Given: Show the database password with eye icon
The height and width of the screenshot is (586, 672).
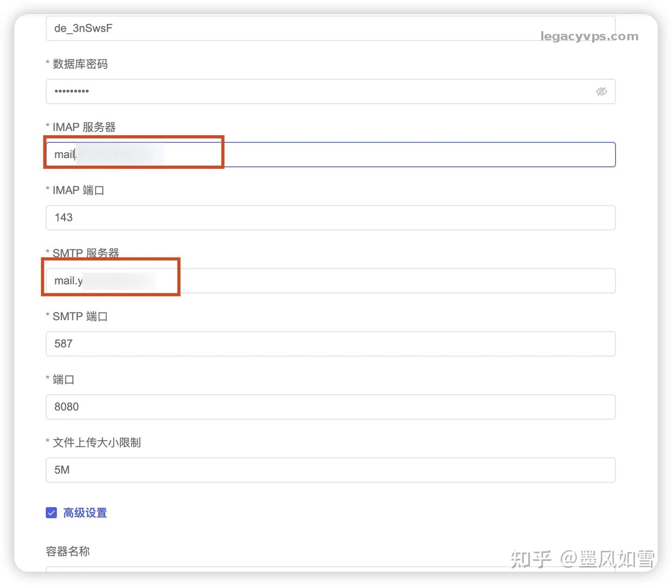Looking at the screenshot, I should point(602,91).
